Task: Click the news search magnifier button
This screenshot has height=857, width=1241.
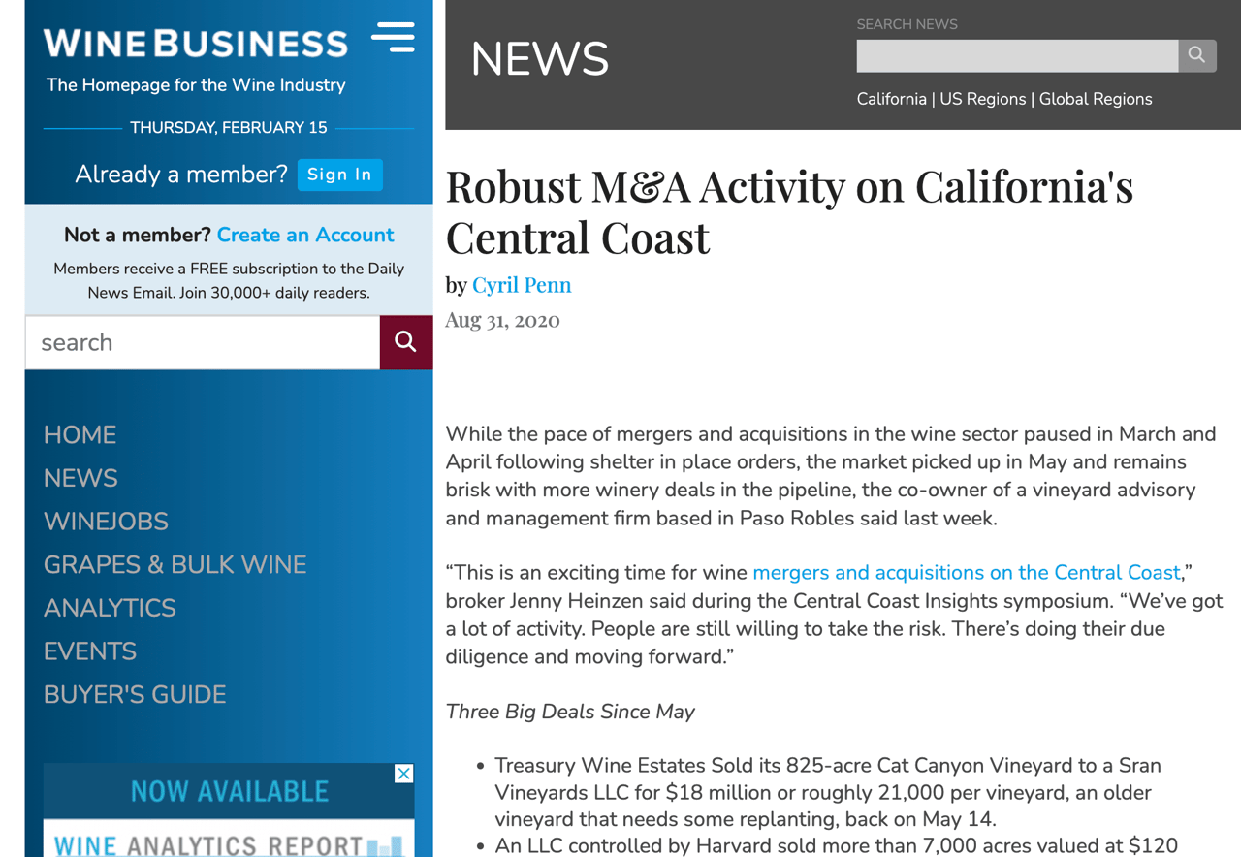Action: tap(1196, 55)
